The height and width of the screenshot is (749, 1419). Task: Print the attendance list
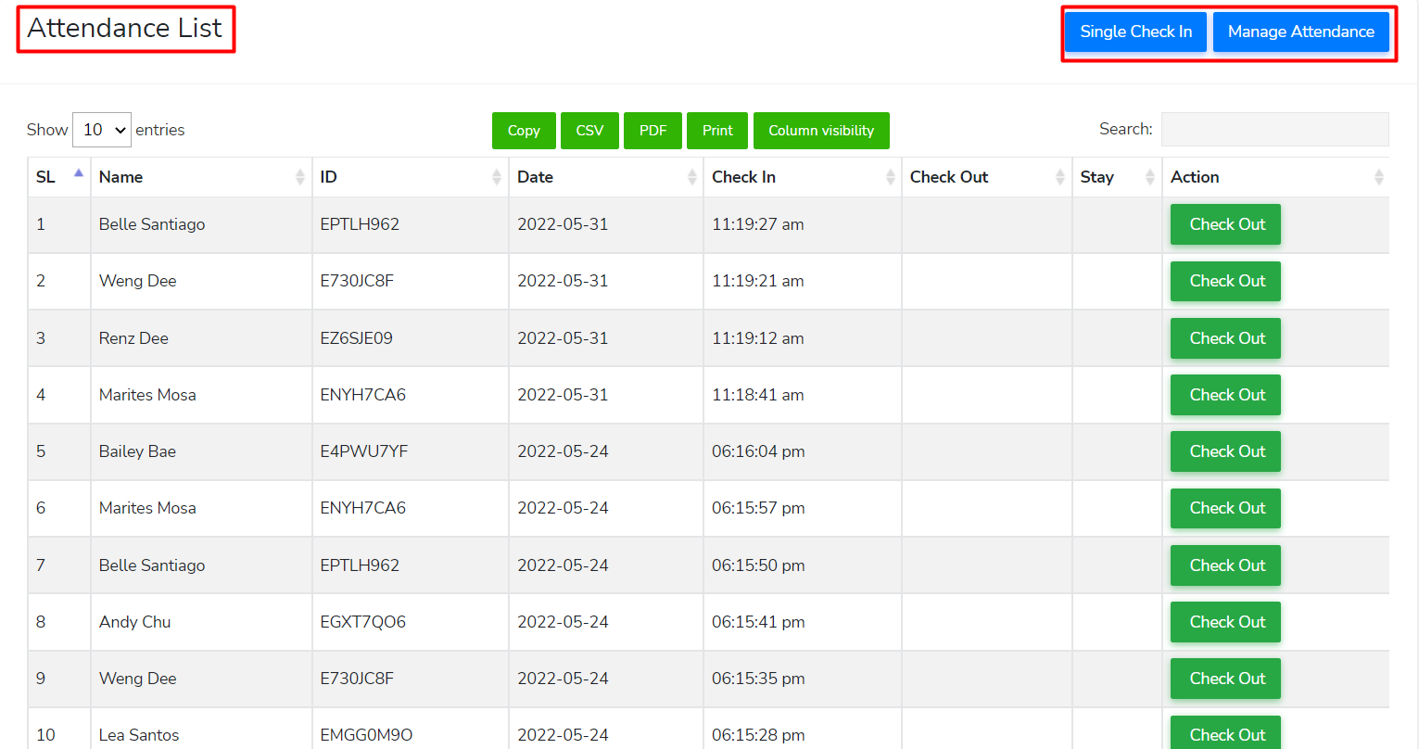[x=717, y=131]
